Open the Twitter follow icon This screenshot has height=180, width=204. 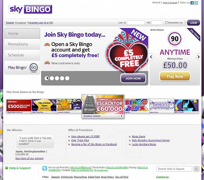pos(196,3)
